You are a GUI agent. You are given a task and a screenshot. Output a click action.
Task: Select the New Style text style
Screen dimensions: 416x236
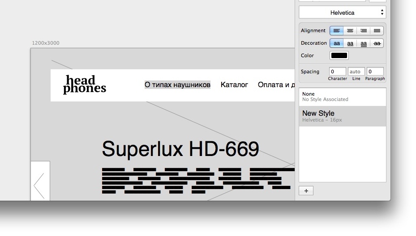point(342,116)
